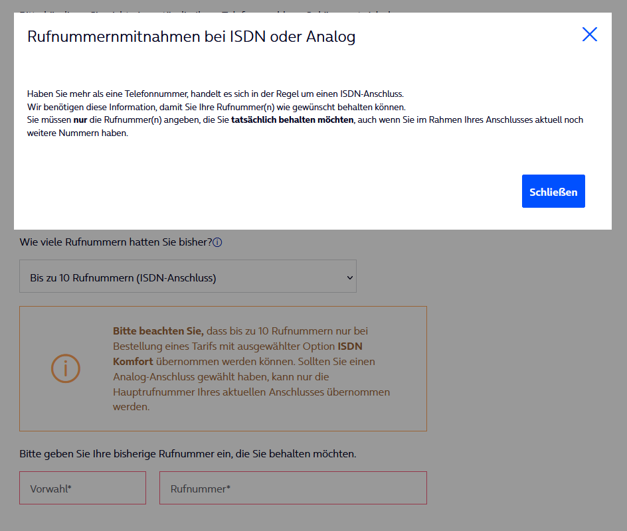Focus the Vorwahl input field
This screenshot has width=627, height=531.
click(82, 489)
